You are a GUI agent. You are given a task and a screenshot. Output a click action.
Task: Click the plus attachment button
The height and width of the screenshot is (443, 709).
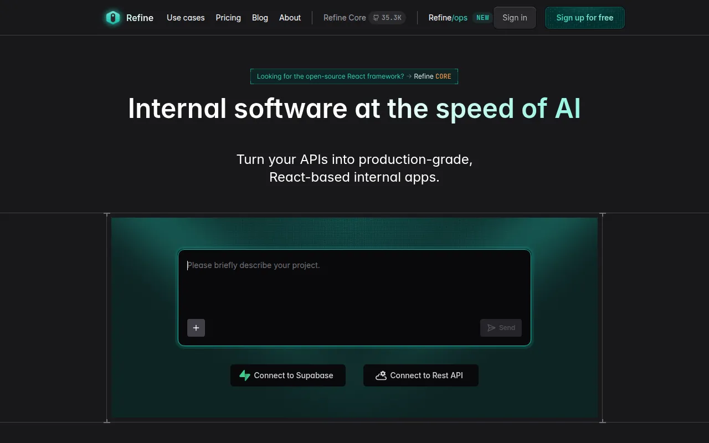point(196,328)
